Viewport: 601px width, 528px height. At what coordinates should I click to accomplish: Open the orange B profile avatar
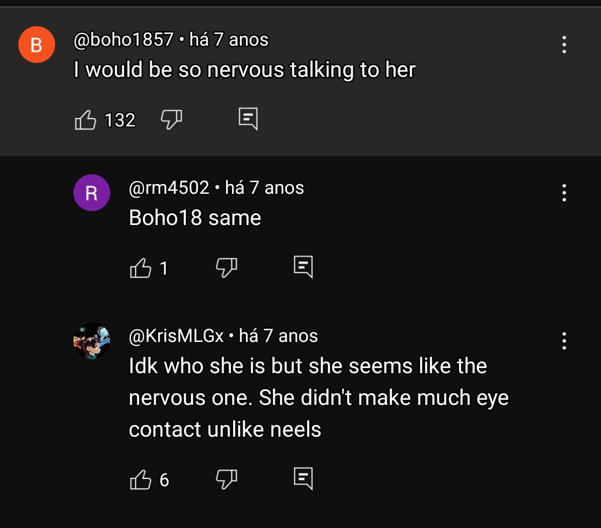tap(37, 45)
